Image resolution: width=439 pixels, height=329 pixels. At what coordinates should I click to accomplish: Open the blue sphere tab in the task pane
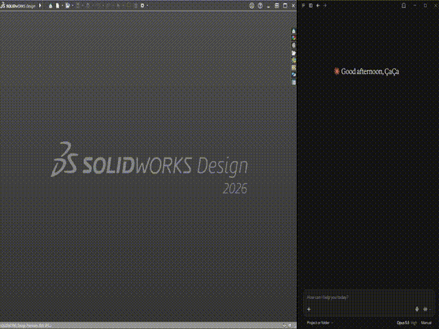pyautogui.click(x=294, y=75)
